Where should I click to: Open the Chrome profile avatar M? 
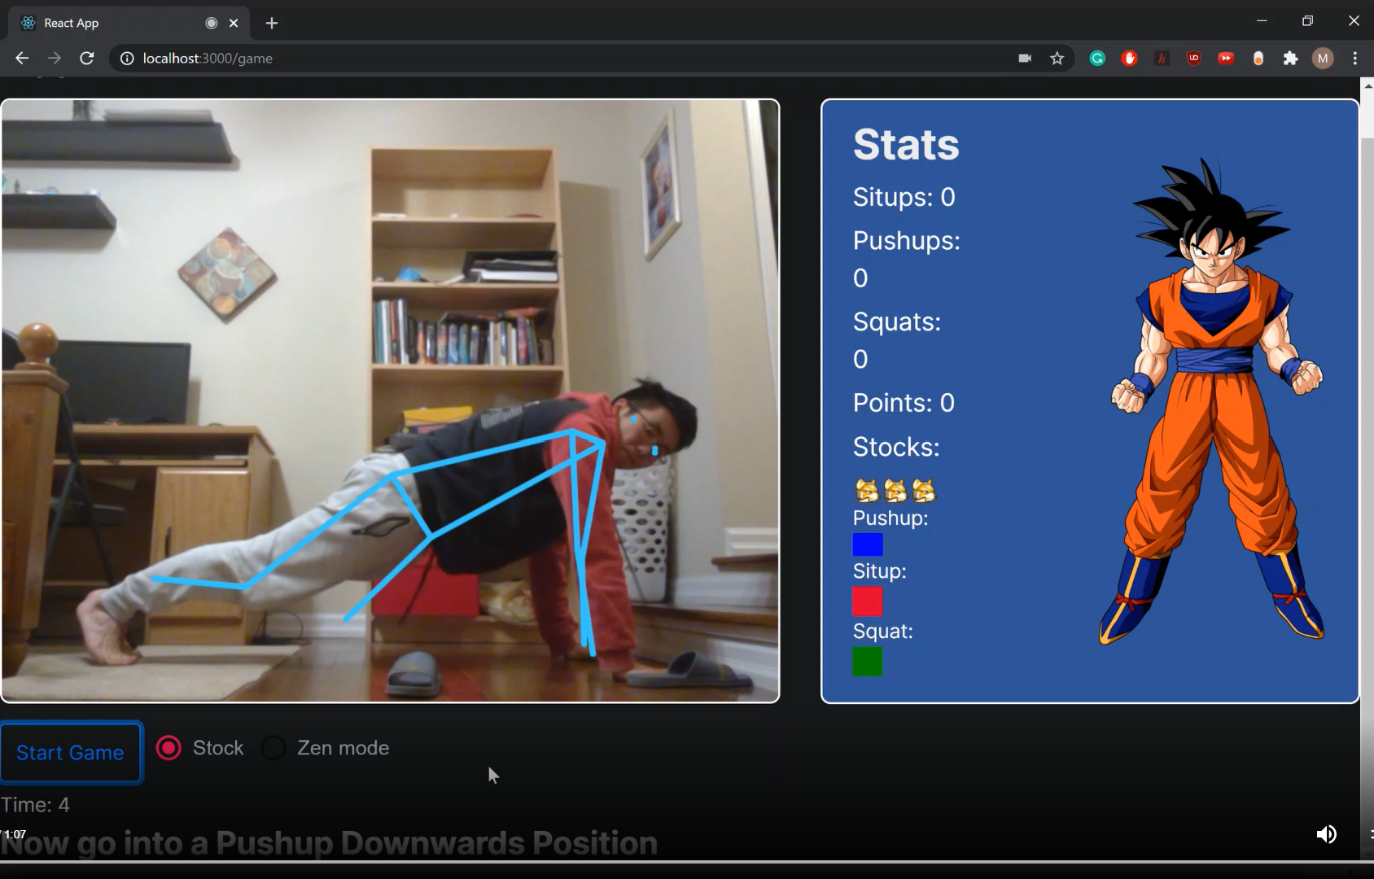click(1323, 58)
